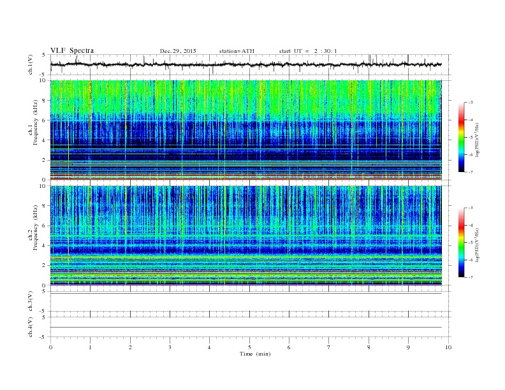Click the "4" kHz tick of ch.2 spectrogram
The height and width of the screenshot is (390, 505).
(45, 245)
